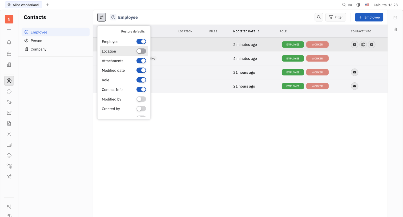Open the chat messages icon in sidebar

pos(9,91)
